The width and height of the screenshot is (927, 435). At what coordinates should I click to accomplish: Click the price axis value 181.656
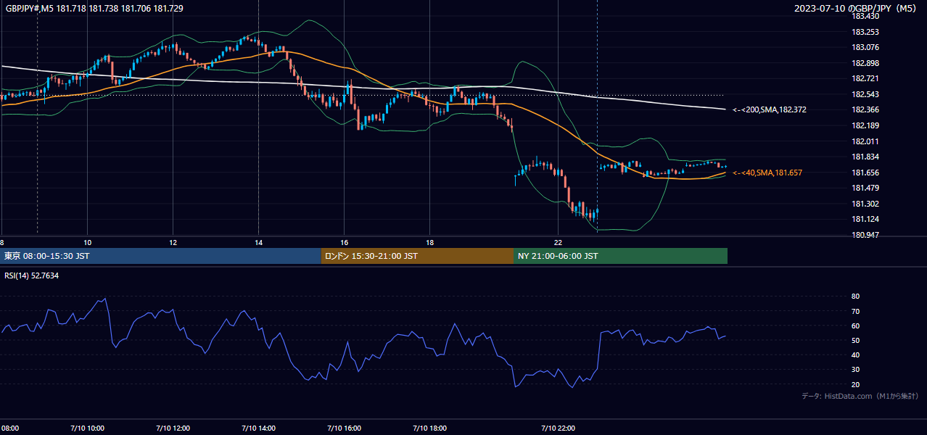pyautogui.click(x=865, y=173)
